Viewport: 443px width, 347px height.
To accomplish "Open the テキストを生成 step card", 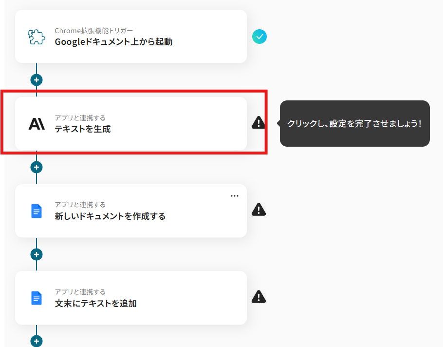I will tap(146, 129).
